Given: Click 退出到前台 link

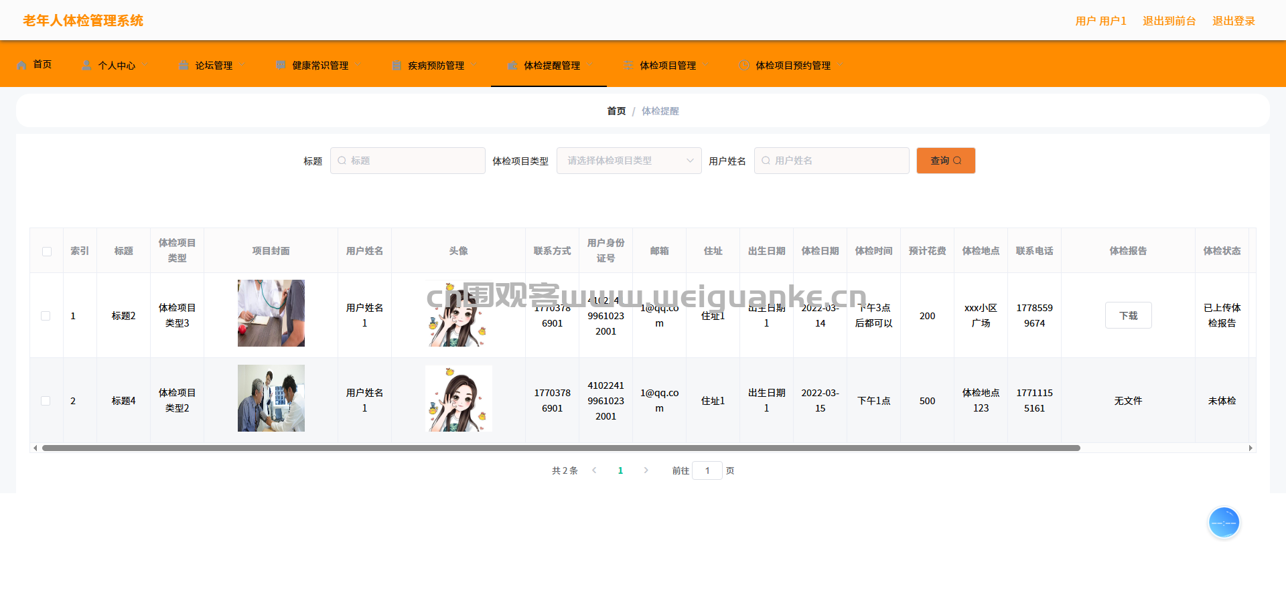Looking at the screenshot, I should tap(1169, 21).
